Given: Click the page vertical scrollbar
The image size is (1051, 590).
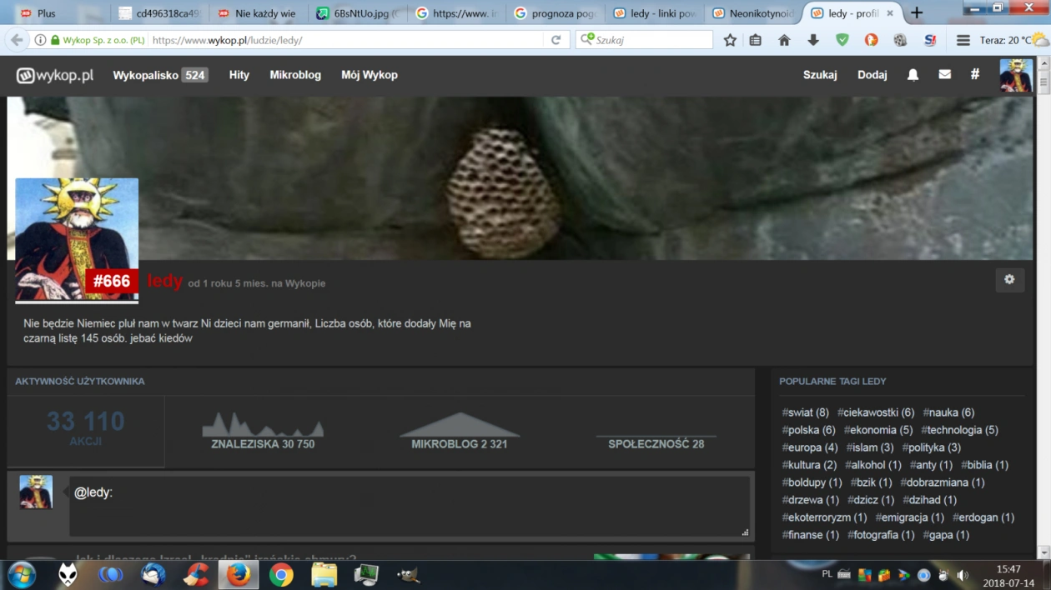Looking at the screenshot, I should pos(1043,317).
